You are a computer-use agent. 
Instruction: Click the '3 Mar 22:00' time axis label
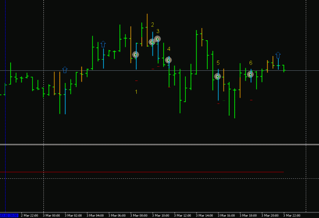coord(292,215)
